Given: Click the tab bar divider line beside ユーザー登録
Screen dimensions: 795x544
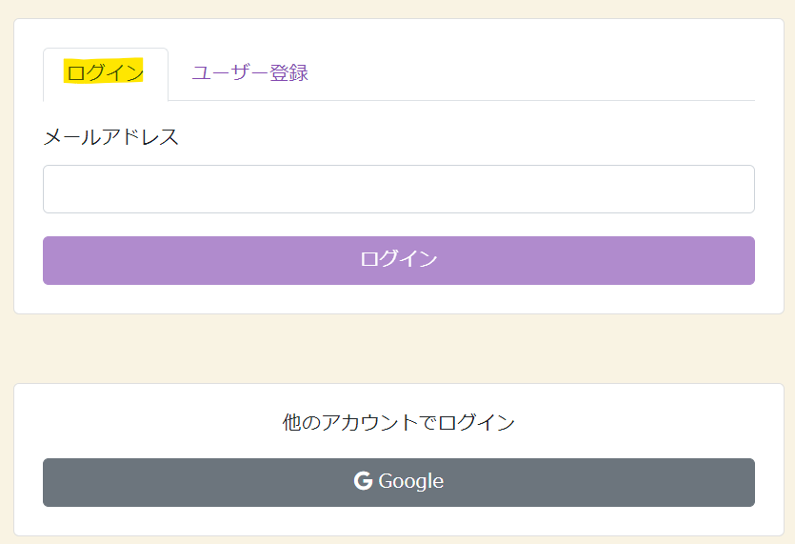Looking at the screenshot, I should (532, 100).
